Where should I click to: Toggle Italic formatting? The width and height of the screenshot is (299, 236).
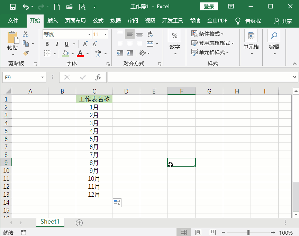click(56, 44)
